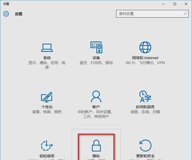The height and width of the screenshot is (160, 192).
Task: Click the 背景、锁屏、颜色 description
Action: tap(47, 112)
